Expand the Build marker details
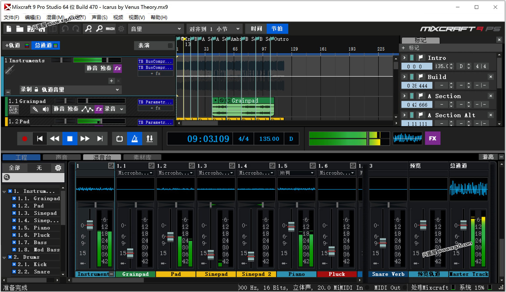 404,77
